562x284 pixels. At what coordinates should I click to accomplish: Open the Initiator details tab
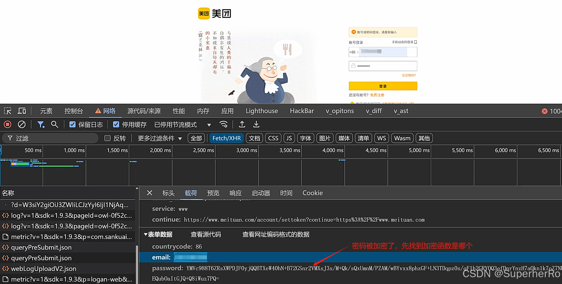[x=261, y=193]
